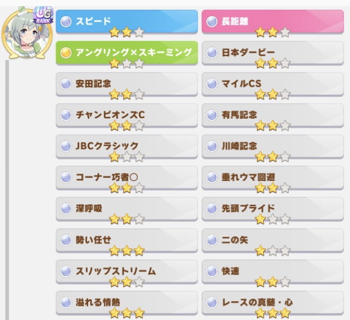Tap the orb icon next to チャンピオンズC
Viewport: 350px width, 320px height.
click(x=66, y=115)
